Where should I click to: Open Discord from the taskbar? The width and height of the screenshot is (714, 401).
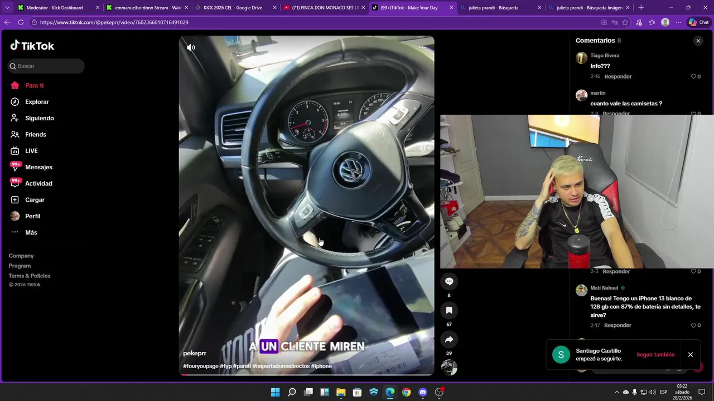click(x=423, y=392)
